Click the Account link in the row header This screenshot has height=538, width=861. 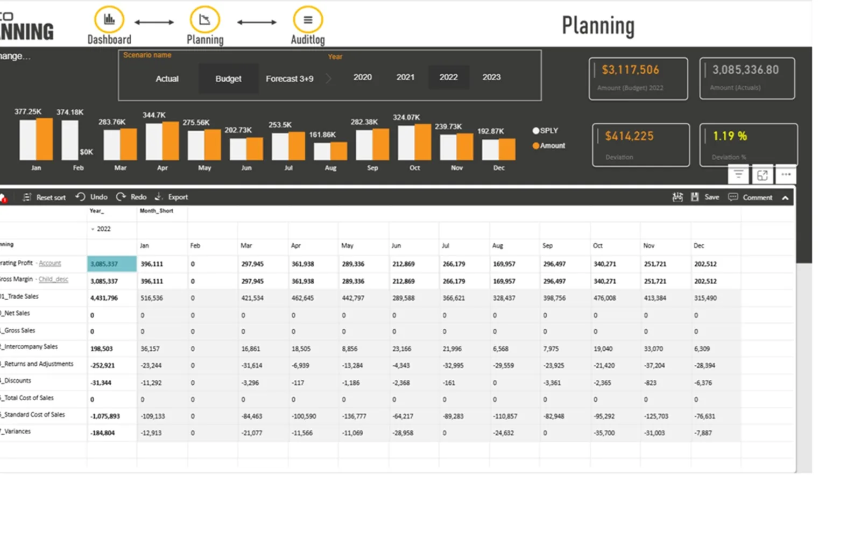pos(50,264)
